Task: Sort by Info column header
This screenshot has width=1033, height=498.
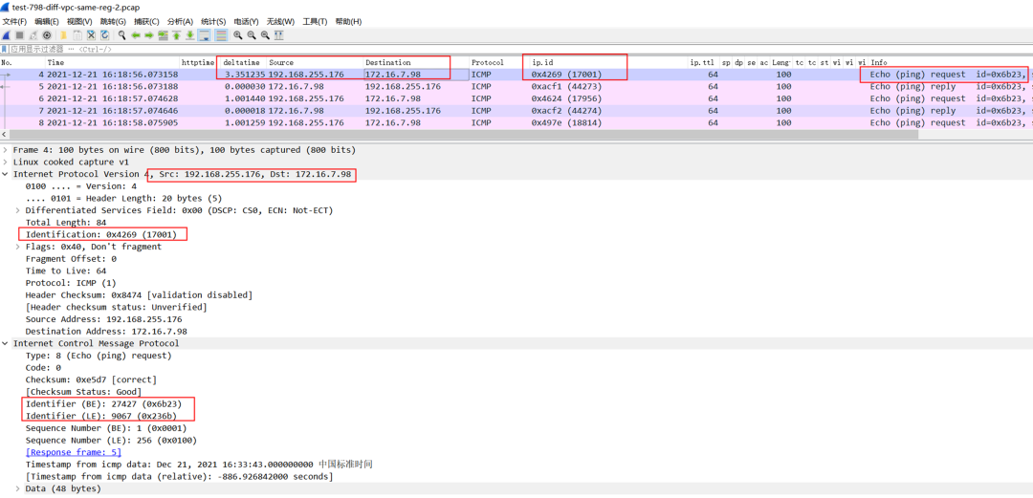Action: click(951, 62)
